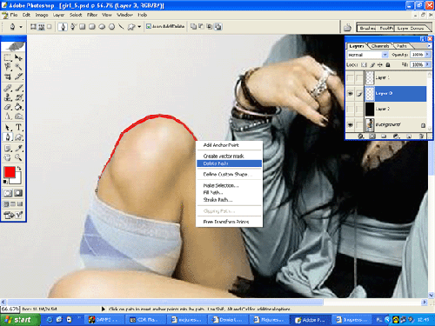Select the Eyedropper tool
This screenshot has height=326, width=435.
pos(18,148)
